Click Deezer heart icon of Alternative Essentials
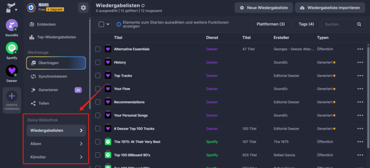 [x=108, y=49]
